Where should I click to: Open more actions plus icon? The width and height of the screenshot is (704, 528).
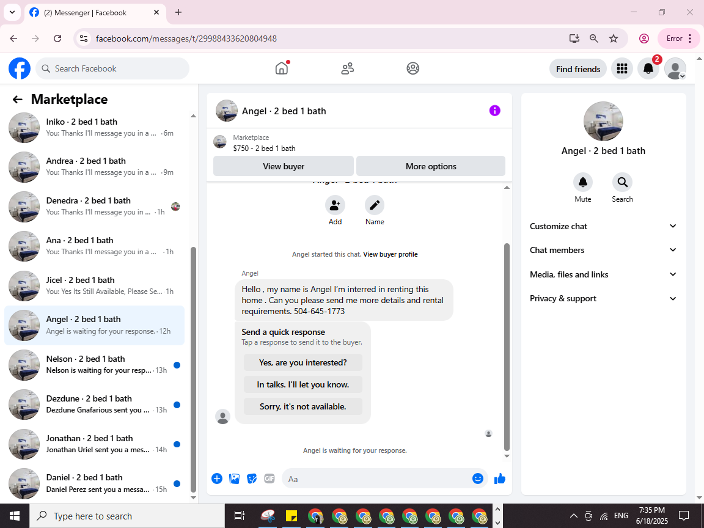217,479
